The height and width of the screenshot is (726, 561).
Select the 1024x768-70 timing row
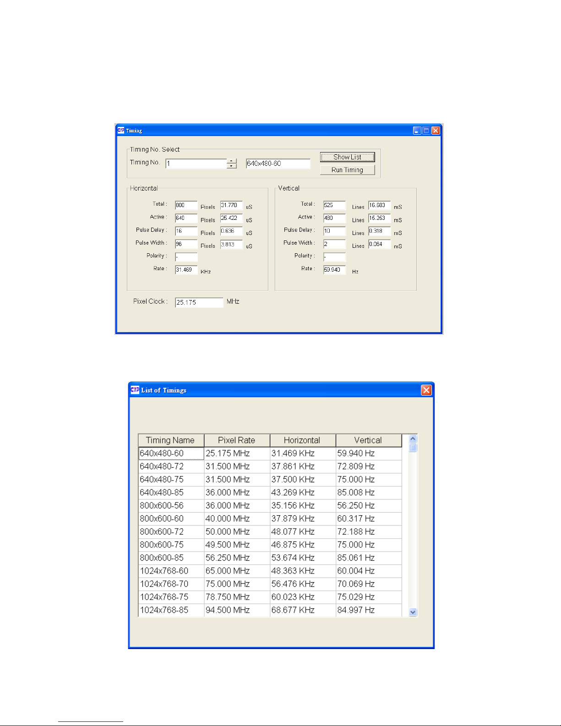[x=270, y=584]
